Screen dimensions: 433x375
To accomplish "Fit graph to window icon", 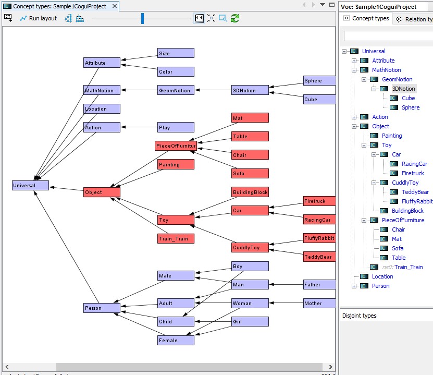I will tap(211, 18).
